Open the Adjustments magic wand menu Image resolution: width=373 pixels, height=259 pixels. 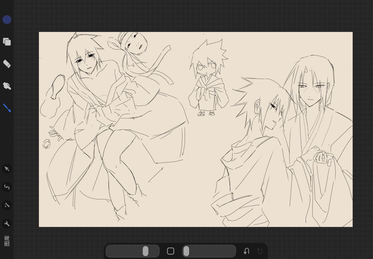[7, 205]
